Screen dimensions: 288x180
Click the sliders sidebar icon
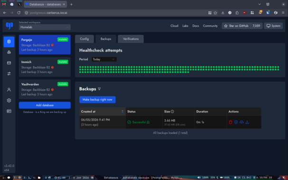coord(9,74)
